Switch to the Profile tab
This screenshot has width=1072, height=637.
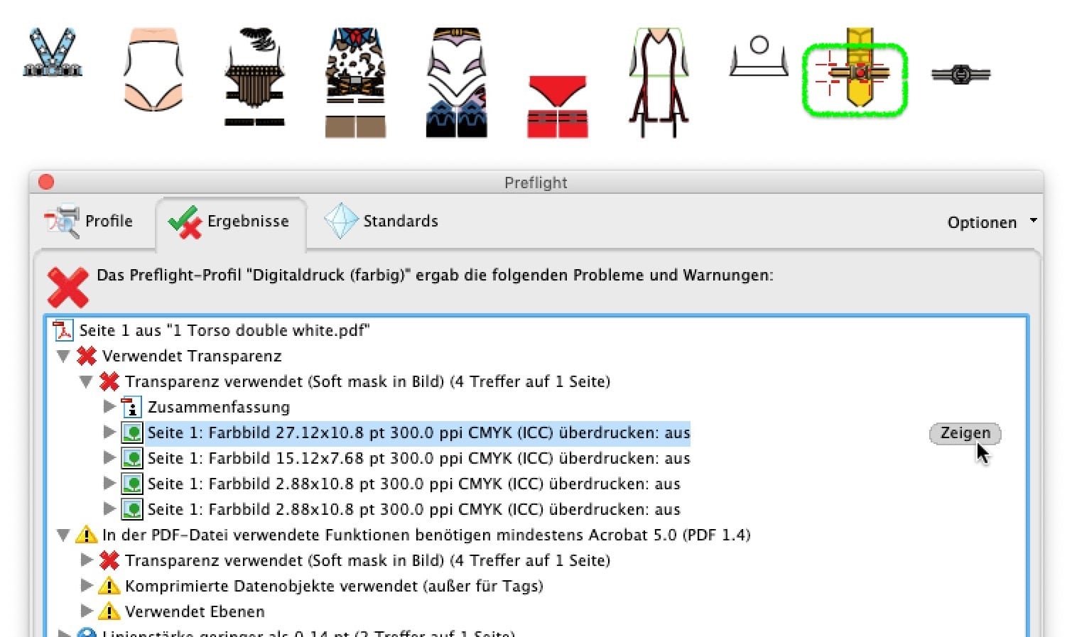tap(90, 222)
